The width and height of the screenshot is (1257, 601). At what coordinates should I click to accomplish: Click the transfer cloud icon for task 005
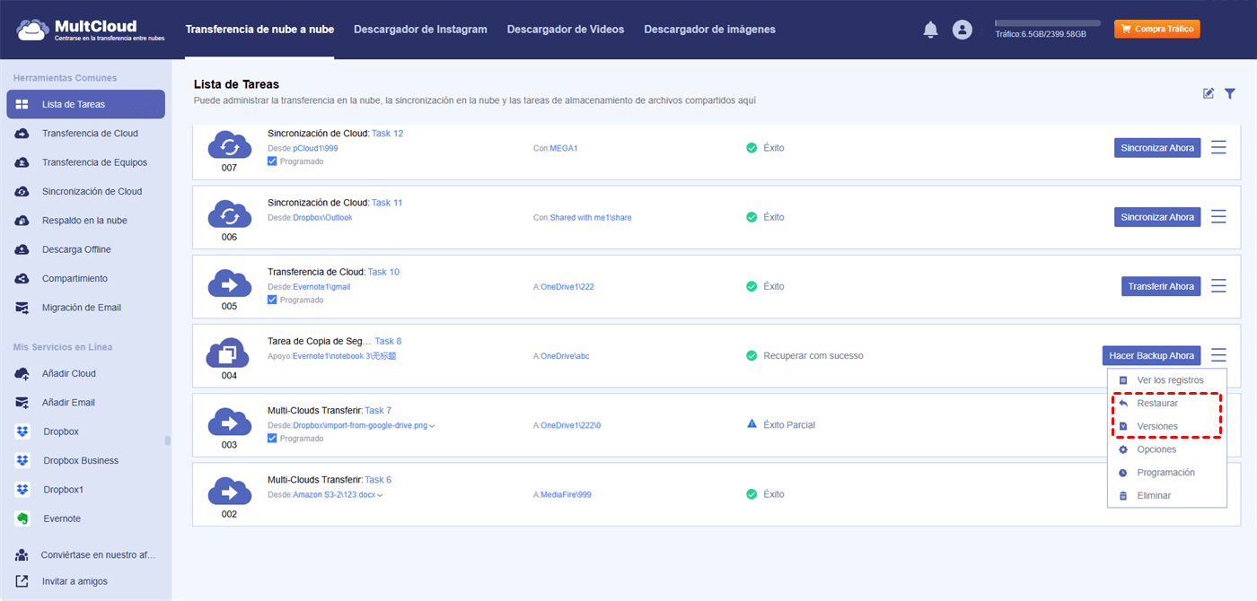click(x=229, y=283)
